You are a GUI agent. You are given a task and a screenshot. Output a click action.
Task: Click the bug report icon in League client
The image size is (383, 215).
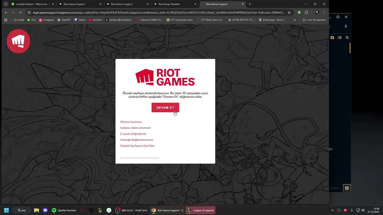pos(347,188)
